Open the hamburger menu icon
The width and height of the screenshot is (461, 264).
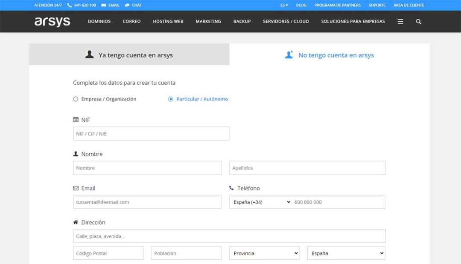pos(400,21)
